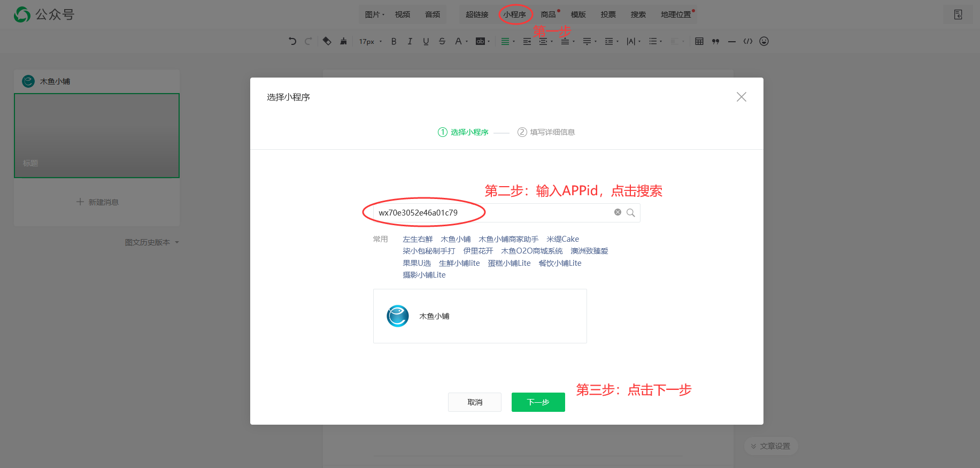Click the 下一步 button

tap(538, 402)
